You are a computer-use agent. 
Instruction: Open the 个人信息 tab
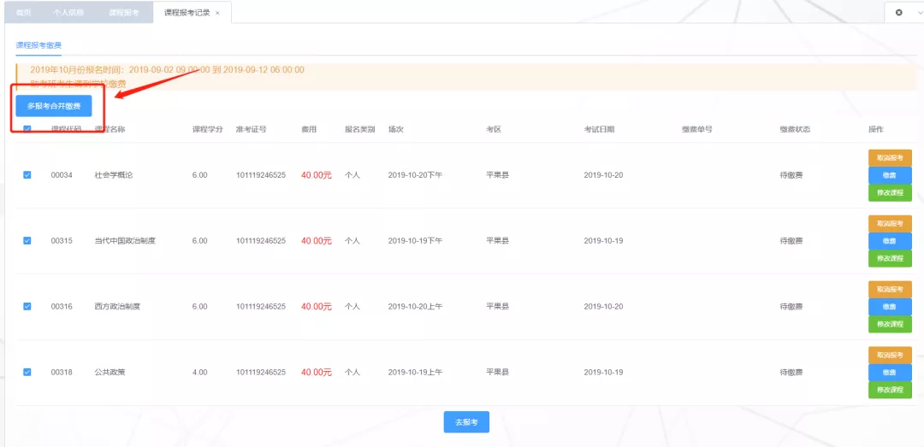point(68,13)
